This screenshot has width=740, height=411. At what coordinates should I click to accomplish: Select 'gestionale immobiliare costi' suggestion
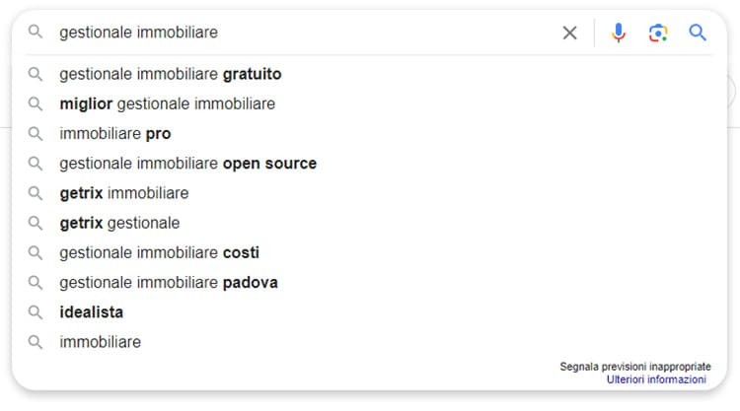[370, 252]
